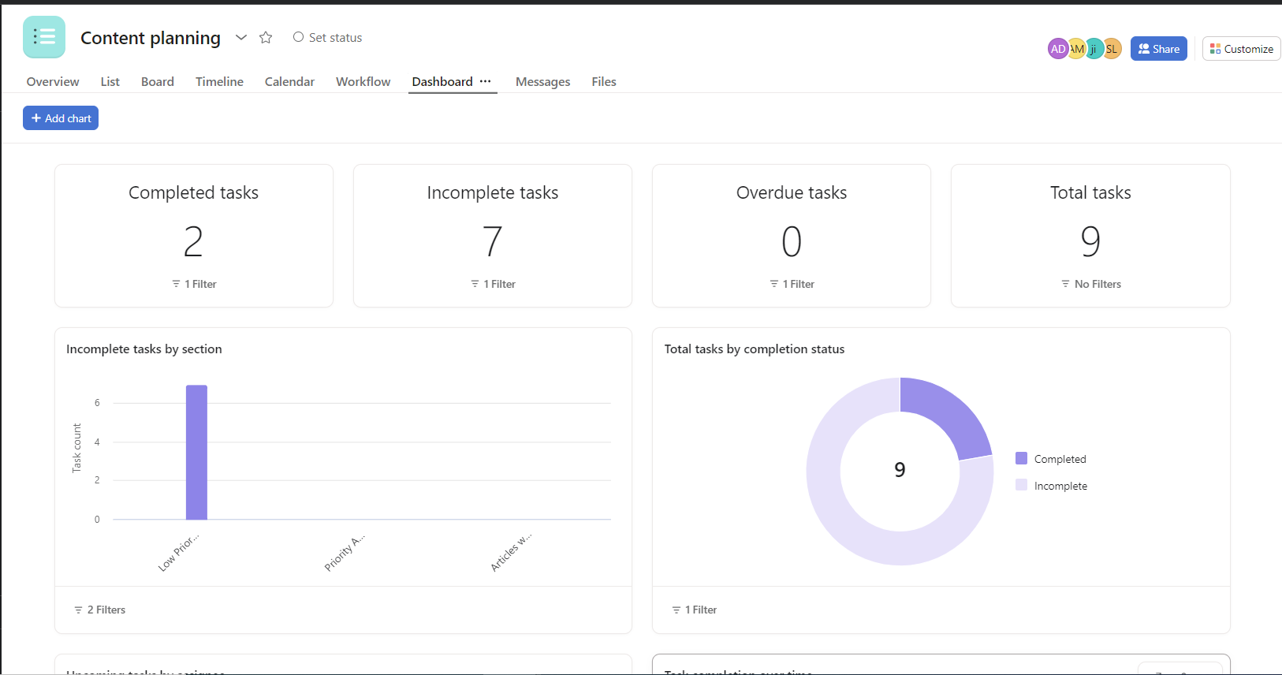
Task: Click the Low Prior... axis label
Action: [179, 551]
